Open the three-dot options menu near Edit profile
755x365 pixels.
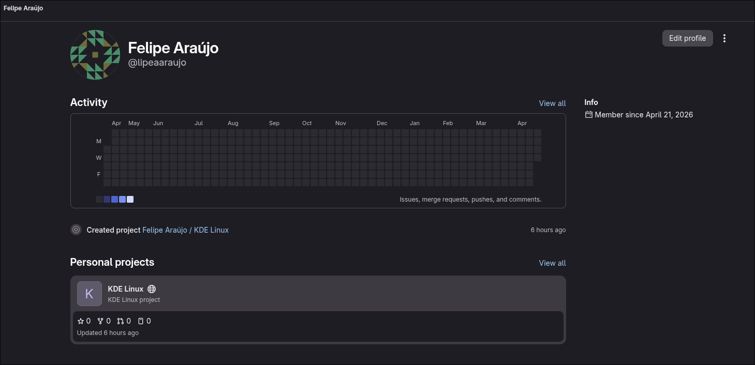724,38
